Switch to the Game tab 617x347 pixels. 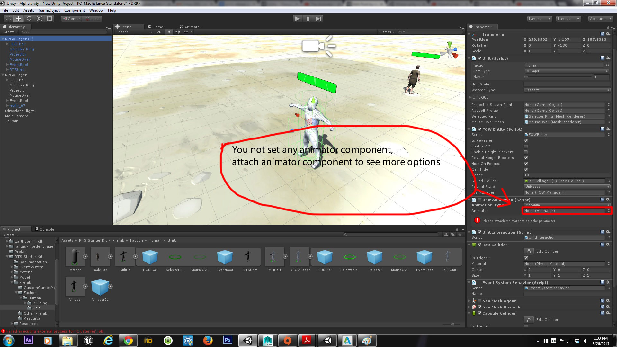tap(156, 27)
